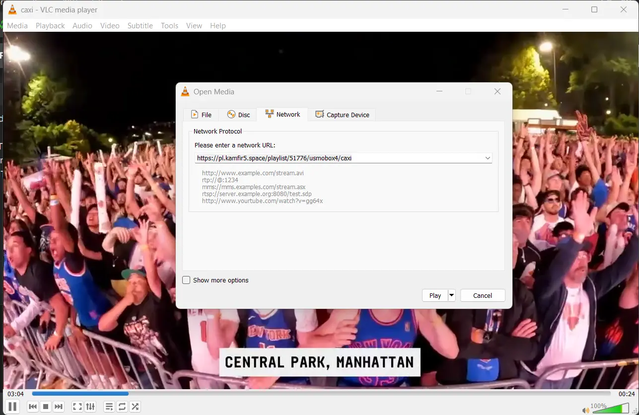This screenshot has height=415, width=639.
Task: Open the Video menu
Action: [x=110, y=25]
